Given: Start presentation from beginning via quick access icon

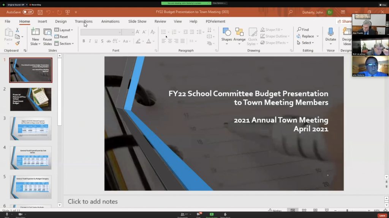Looking at the screenshot, I should 68,12.
